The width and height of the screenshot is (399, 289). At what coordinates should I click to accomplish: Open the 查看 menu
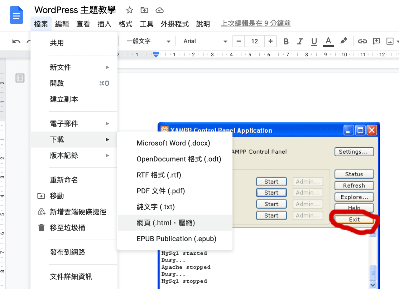(83, 24)
